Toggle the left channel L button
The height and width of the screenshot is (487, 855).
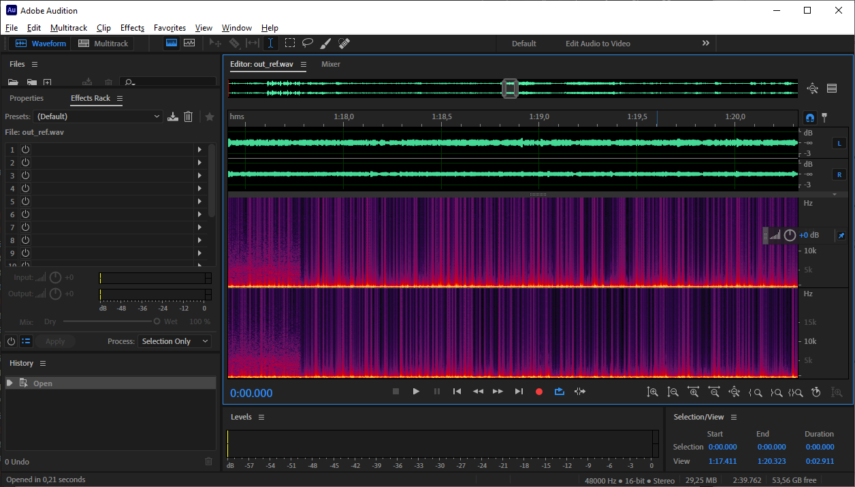(839, 143)
